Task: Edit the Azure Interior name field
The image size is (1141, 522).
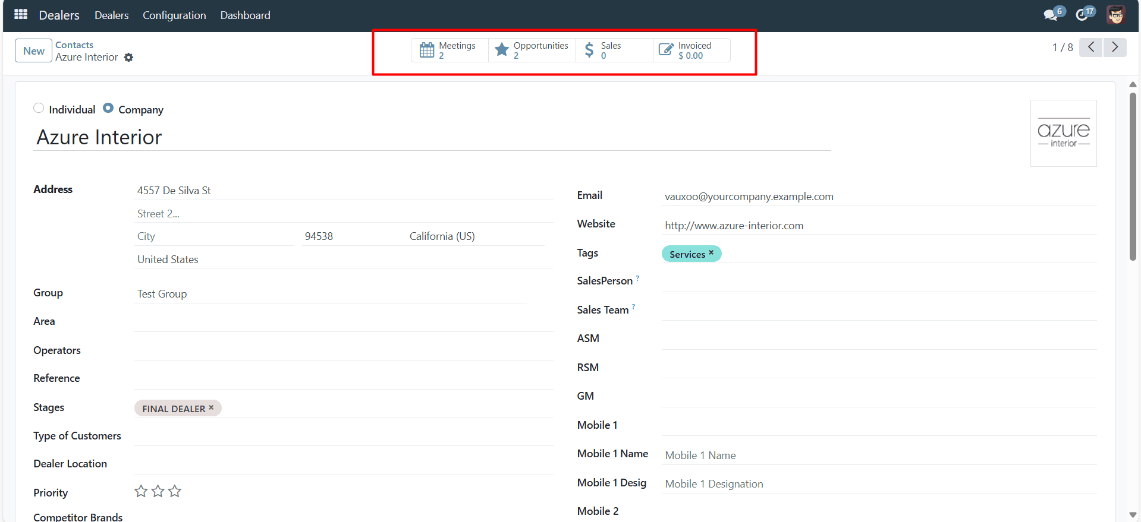Action: (432, 137)
